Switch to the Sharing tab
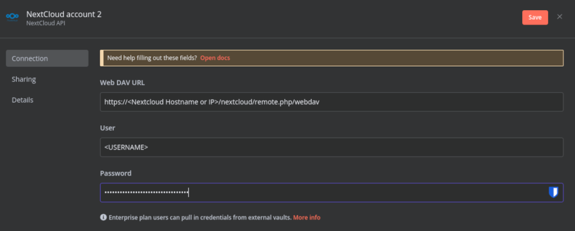575x231 pixels. coord(24,79)
